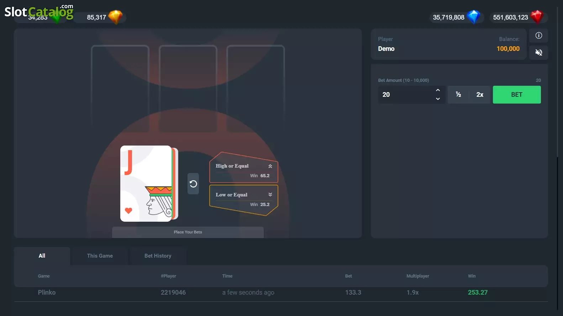This screenshot has height=316, width=563.
Task: Increase bet amount with up arrow
Action: (x=438, y=90)
